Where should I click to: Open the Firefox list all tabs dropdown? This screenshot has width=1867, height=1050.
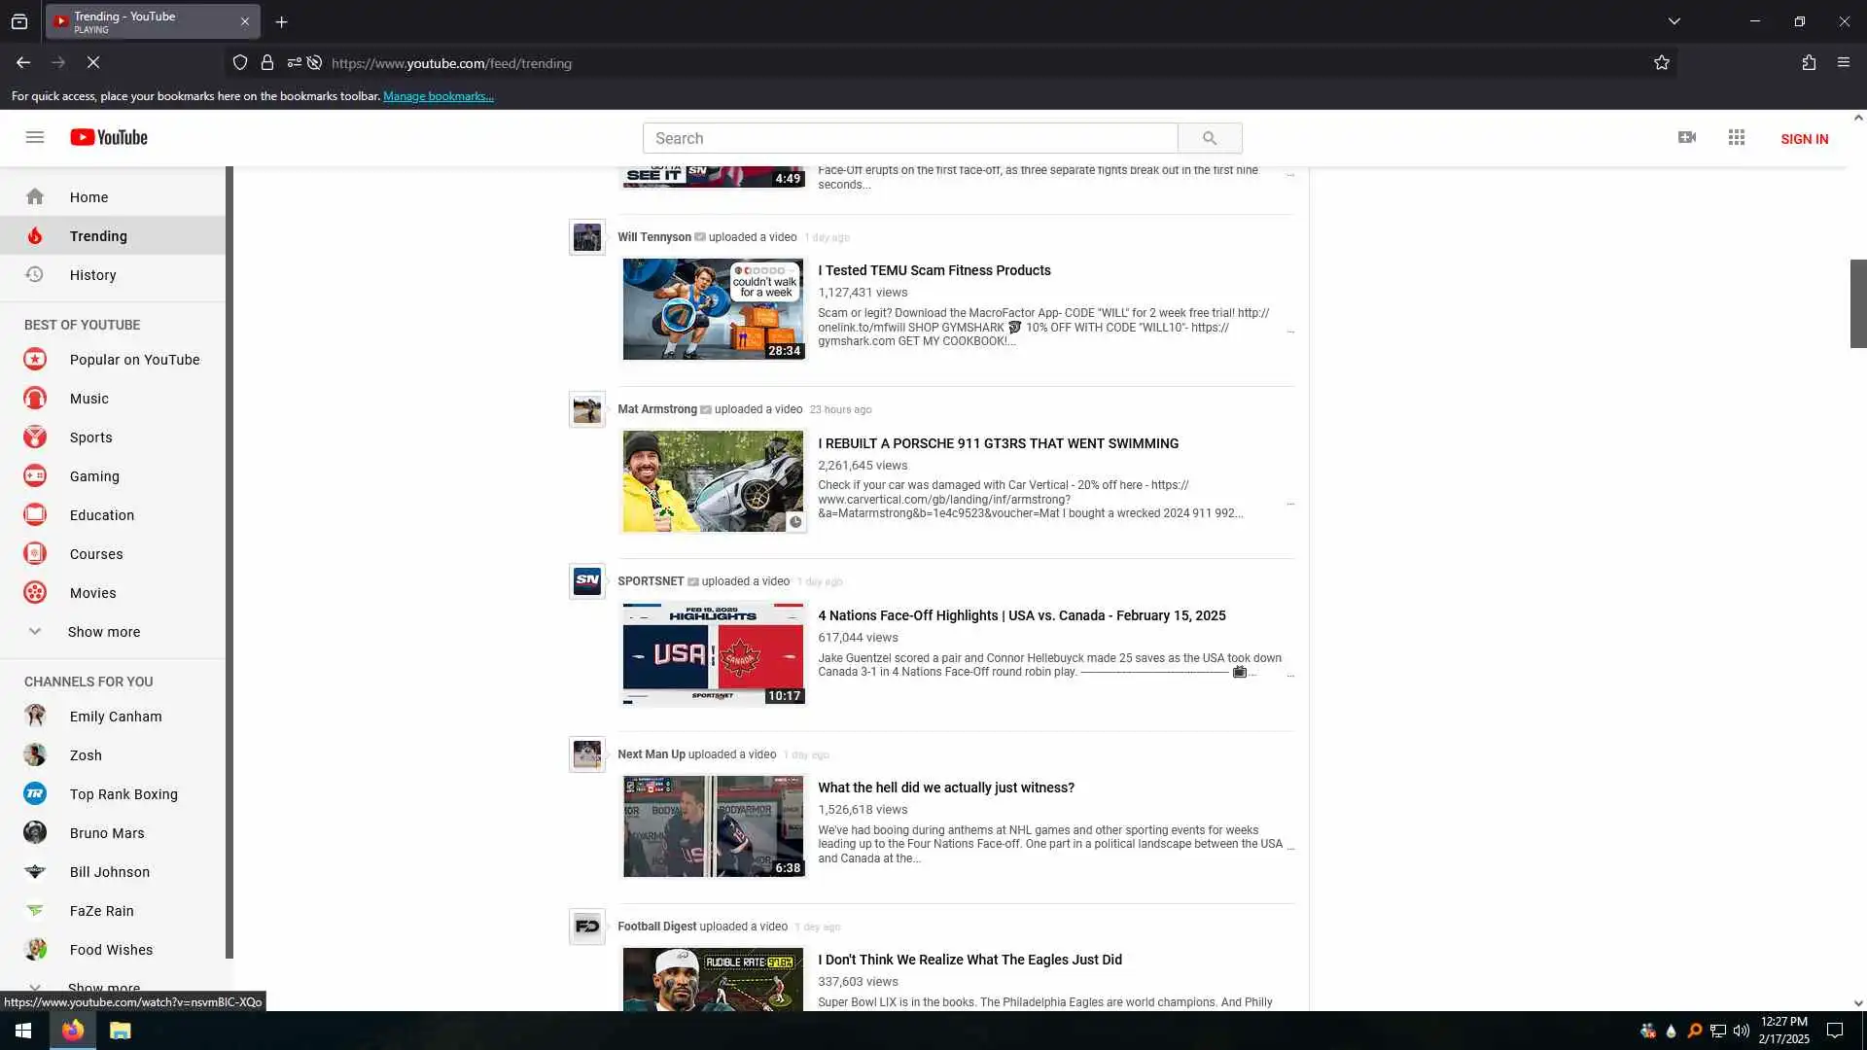point(1673,21)
